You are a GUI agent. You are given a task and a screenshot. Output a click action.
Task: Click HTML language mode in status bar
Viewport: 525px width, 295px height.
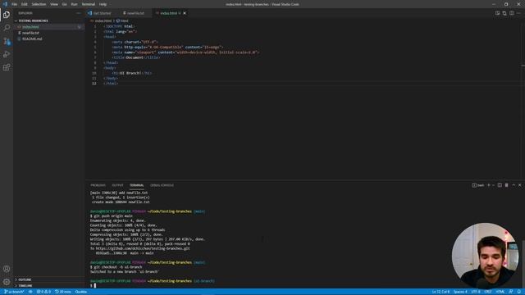tap(500, 292)
